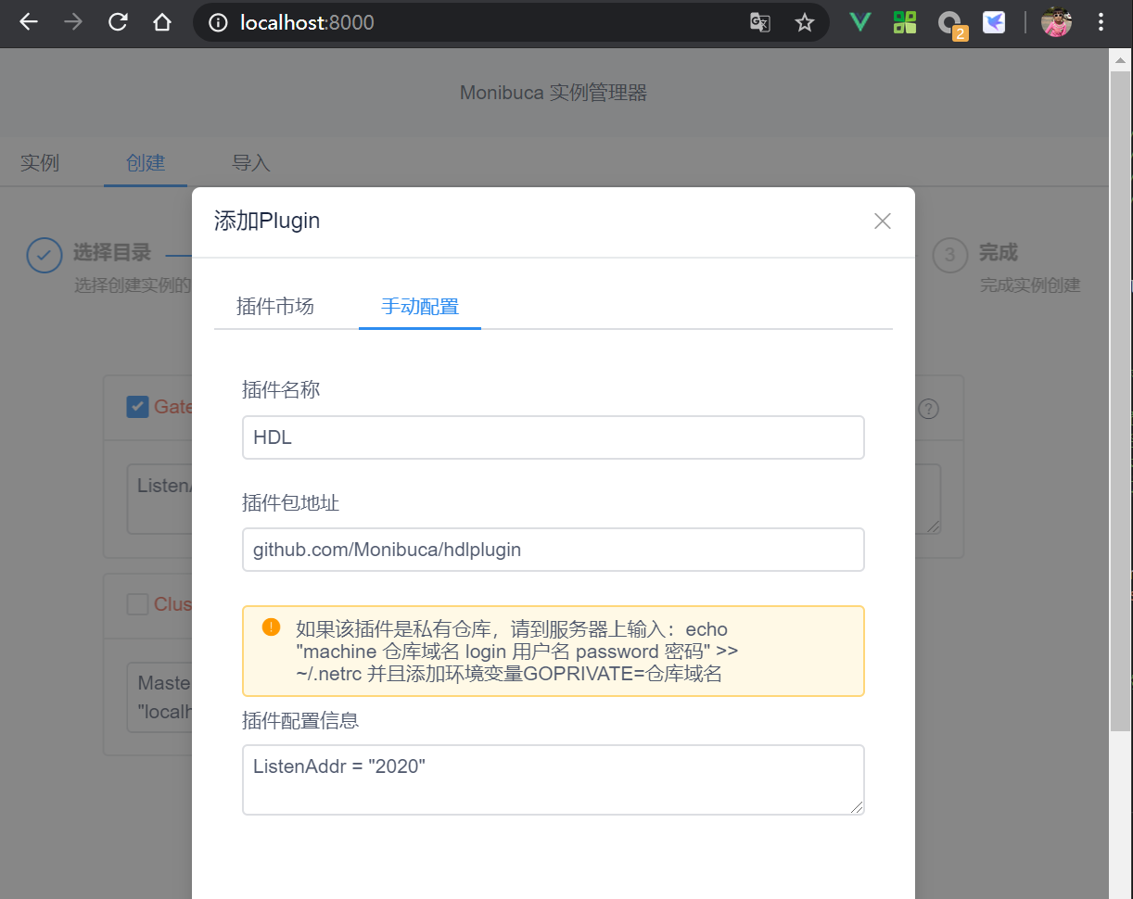Click the 插件名称 field containing HDL
Image resolution: width=1133 pixels, height=899 pixels.
coord(554,437)
